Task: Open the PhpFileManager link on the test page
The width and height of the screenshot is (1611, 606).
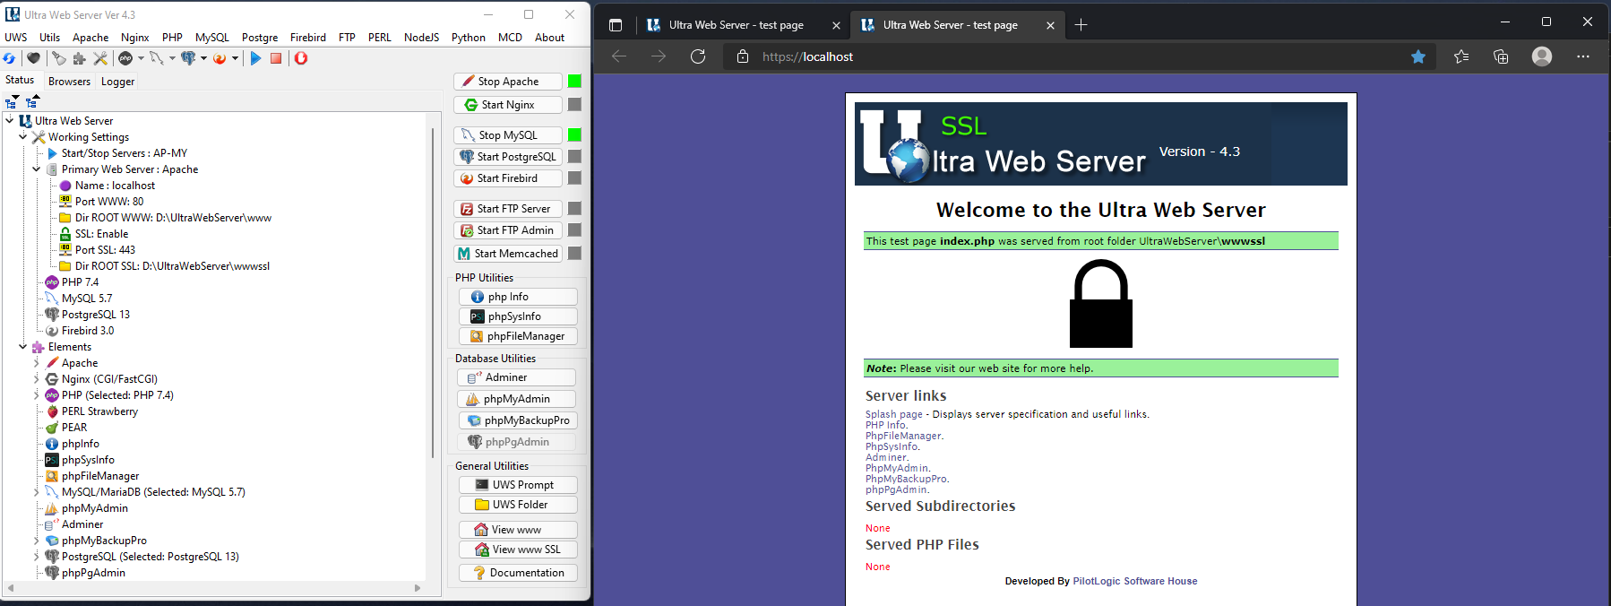Action: click(x=903, y=436)
